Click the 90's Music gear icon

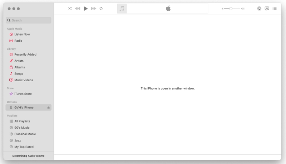tap(11, 128)
